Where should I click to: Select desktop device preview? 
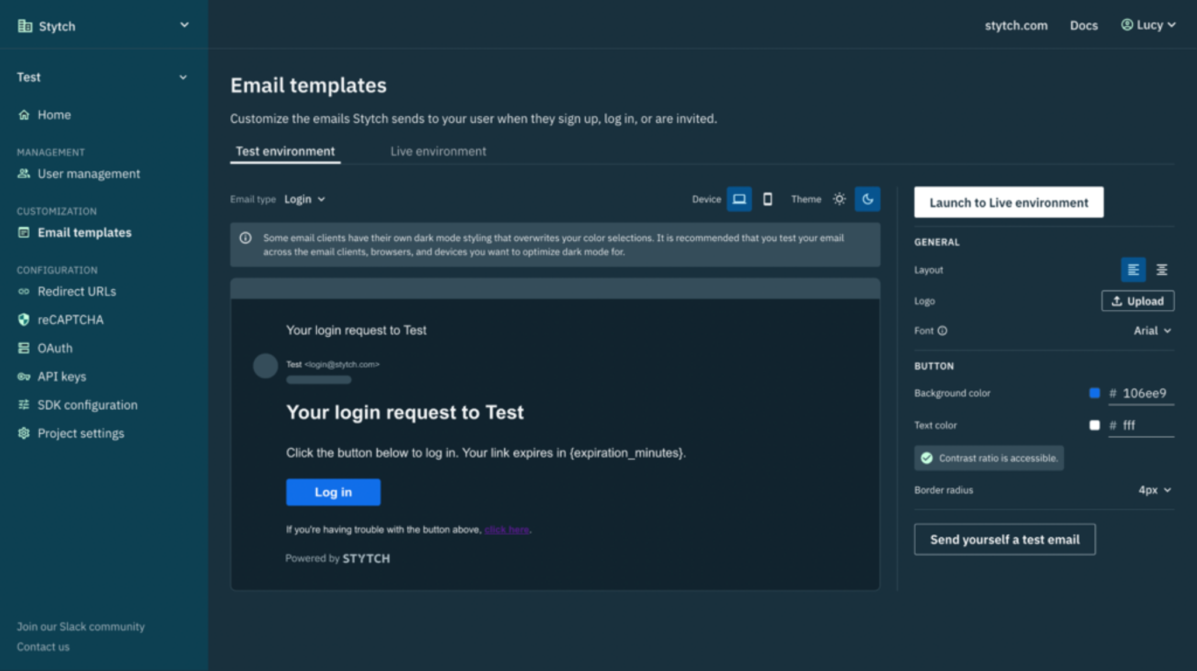[739, 199]
